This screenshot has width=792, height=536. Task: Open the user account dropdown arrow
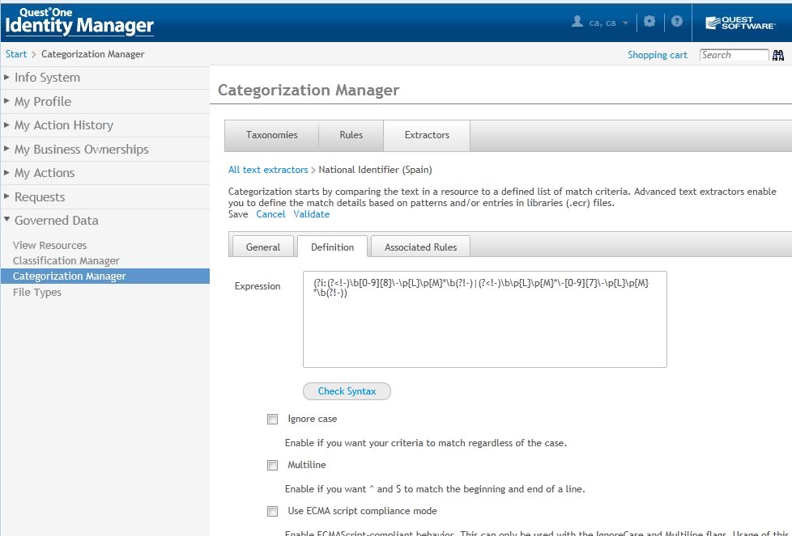[625, 23]
